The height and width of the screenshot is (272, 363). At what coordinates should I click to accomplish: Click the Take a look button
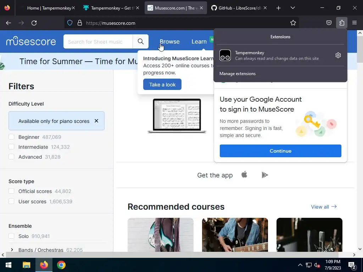click(162, 84)
